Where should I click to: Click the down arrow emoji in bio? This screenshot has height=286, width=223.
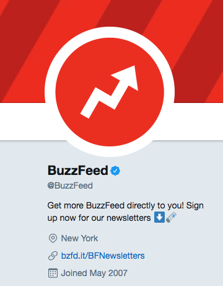[159, 217]
